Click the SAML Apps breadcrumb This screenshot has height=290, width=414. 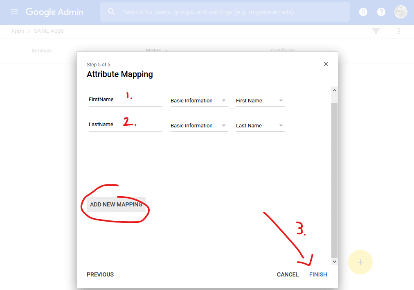49,31
